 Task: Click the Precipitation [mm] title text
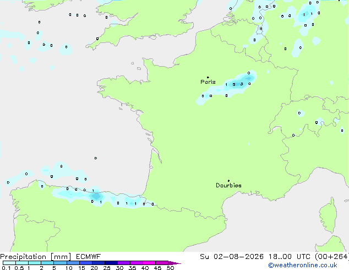(x=36, y=257)
